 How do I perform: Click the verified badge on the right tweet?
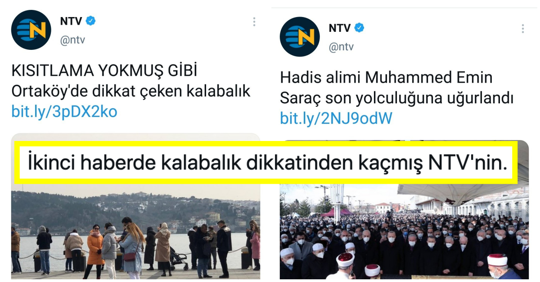359,28
